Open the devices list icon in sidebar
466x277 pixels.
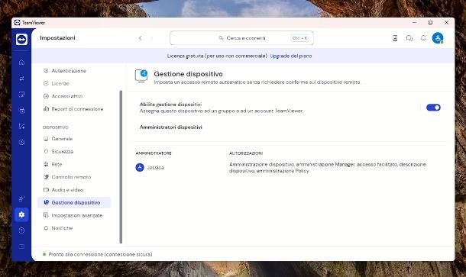[x=21, y=111]
